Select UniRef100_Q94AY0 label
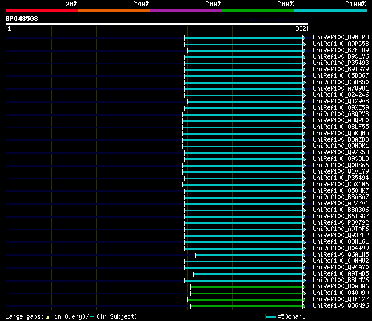The width and height of the screenshot is (372, 321). [x=341, y=268]
